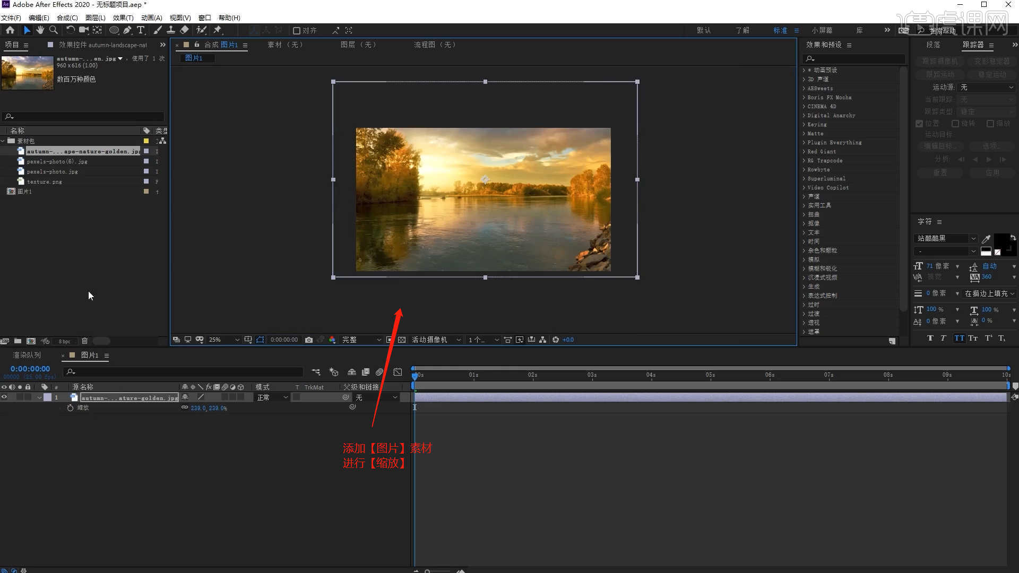Select the Horizontal Type tool
The width and height of the screenshot is (1019, 573).
pyautogui.click(x=141, y=30)
